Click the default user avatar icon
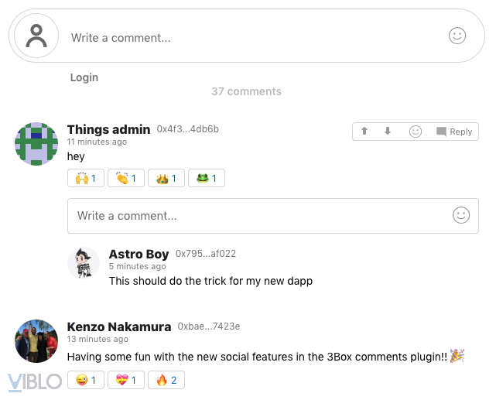 click(36, 36)
